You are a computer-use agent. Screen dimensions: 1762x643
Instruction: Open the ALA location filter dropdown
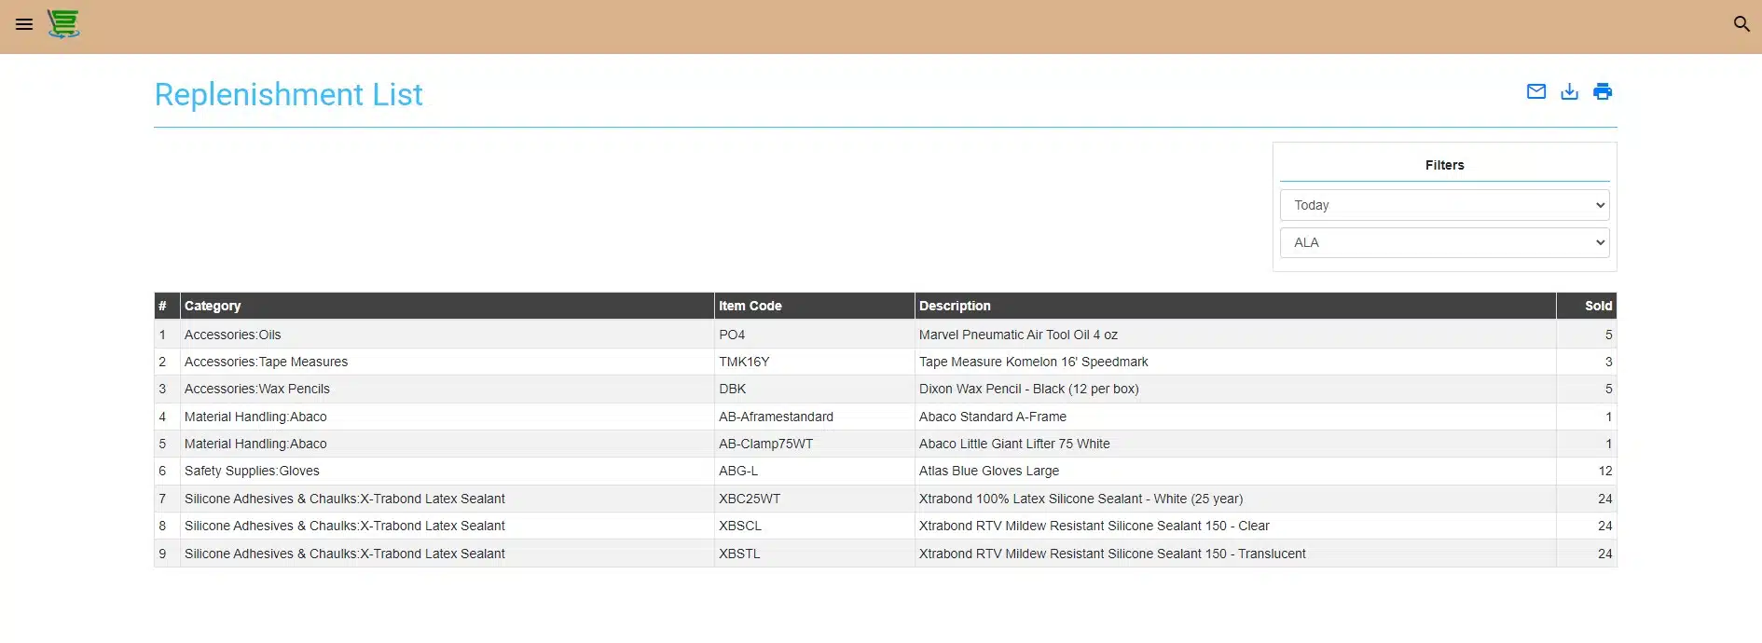tap(1444, 242)
